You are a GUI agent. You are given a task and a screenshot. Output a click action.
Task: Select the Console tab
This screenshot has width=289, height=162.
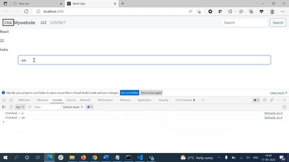pyautogui.click(x=57, y=100)
